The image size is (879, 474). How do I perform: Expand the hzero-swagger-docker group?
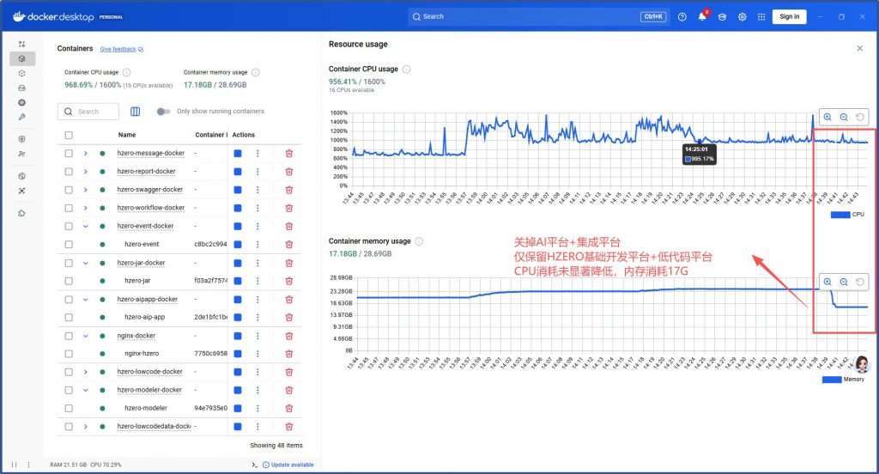click(86, 190)
